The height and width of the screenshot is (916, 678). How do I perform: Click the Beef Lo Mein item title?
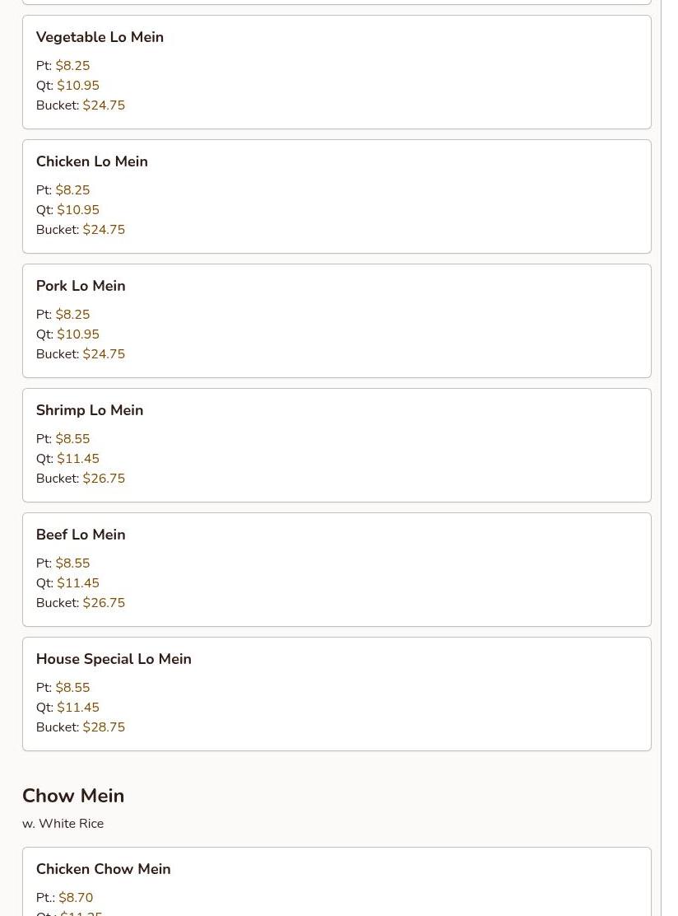[81, 535]
